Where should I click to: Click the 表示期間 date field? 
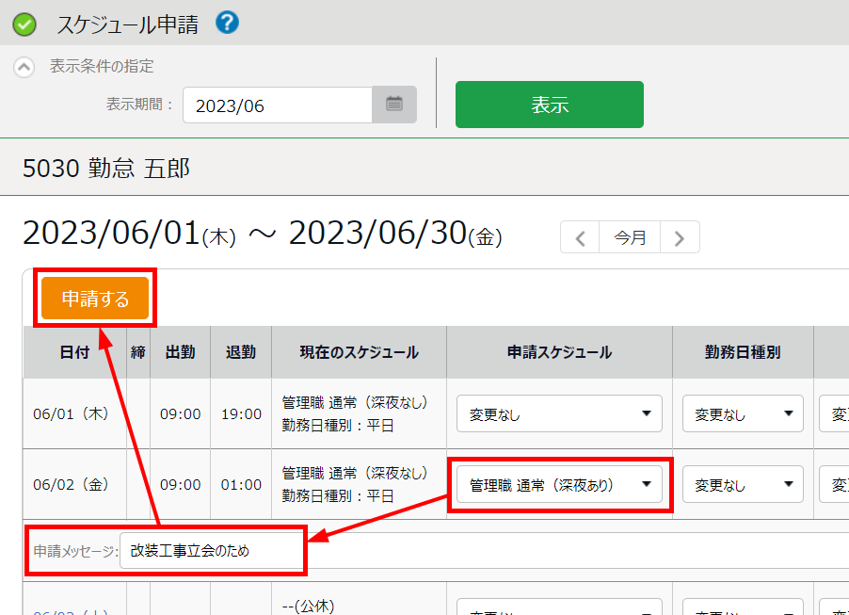[x=278, y=105]
